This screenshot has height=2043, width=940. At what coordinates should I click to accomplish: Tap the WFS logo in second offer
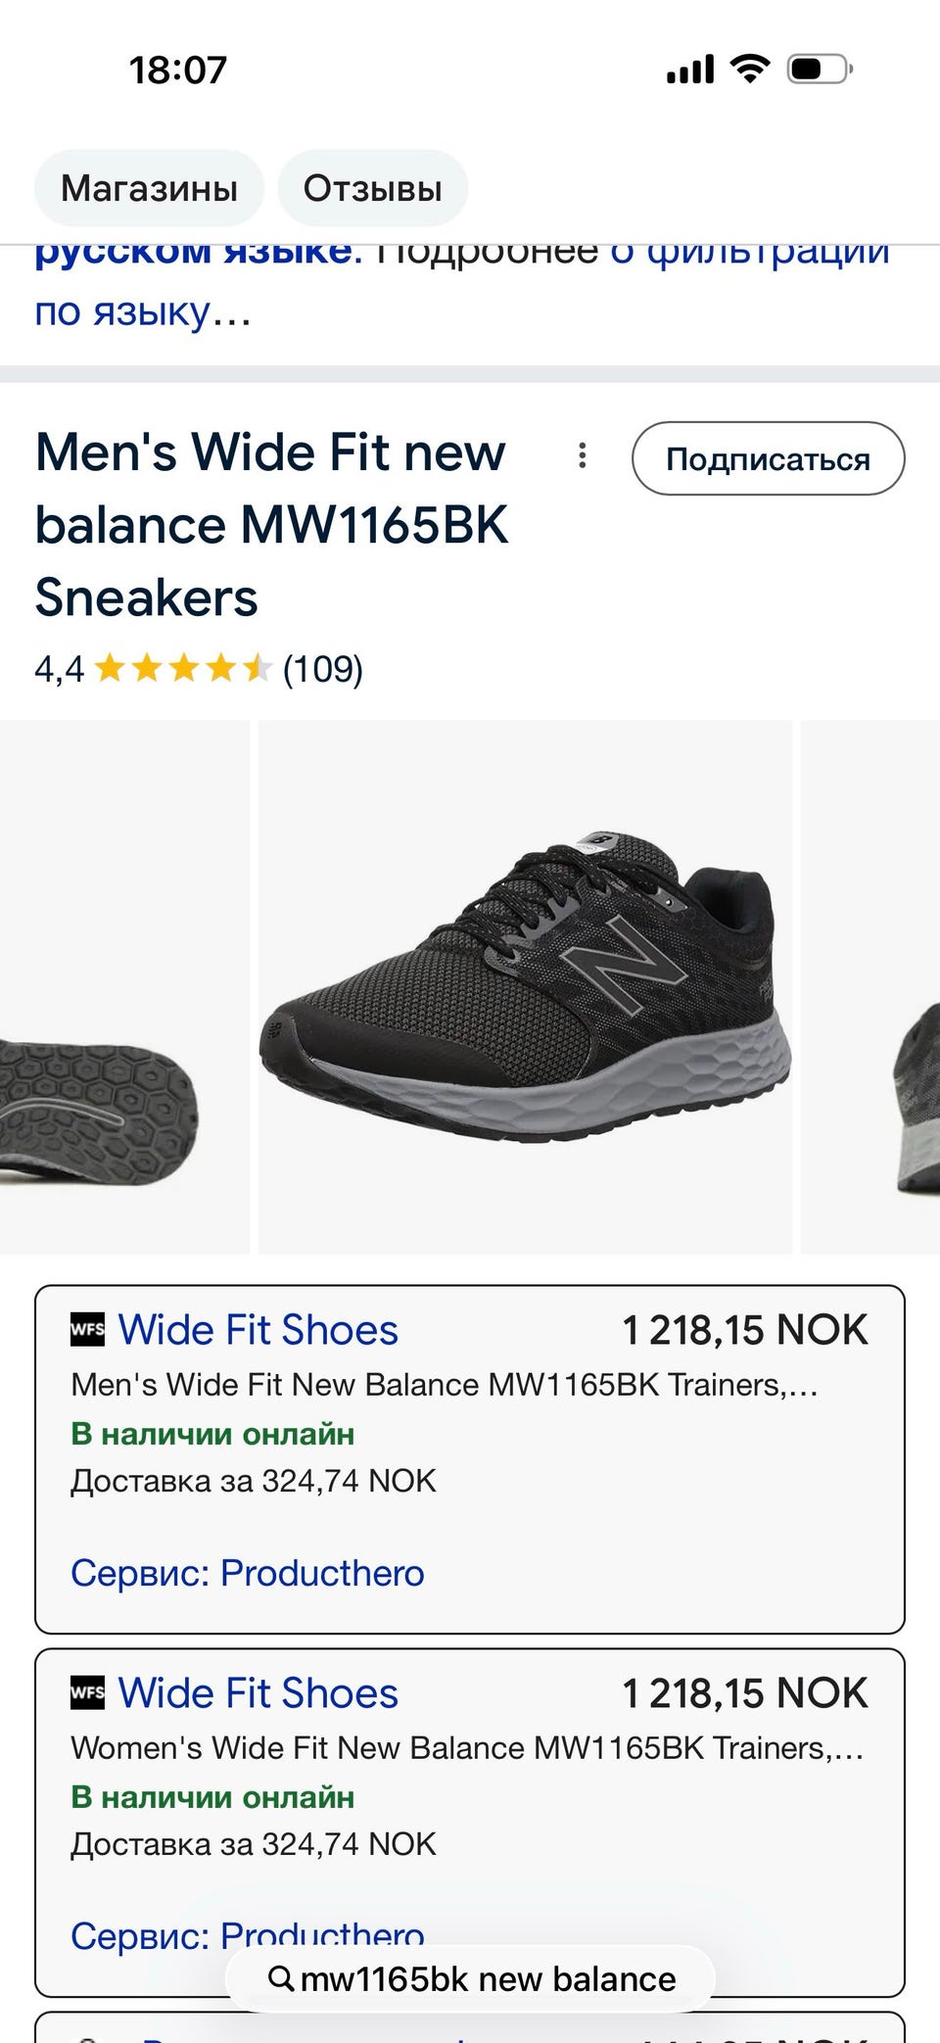point(87,1693)
